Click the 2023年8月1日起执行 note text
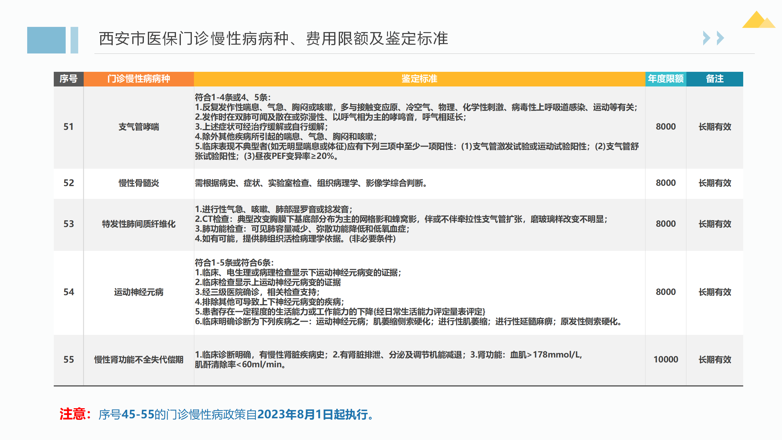Screen dimensions: 782x440 tap(312, 415)
